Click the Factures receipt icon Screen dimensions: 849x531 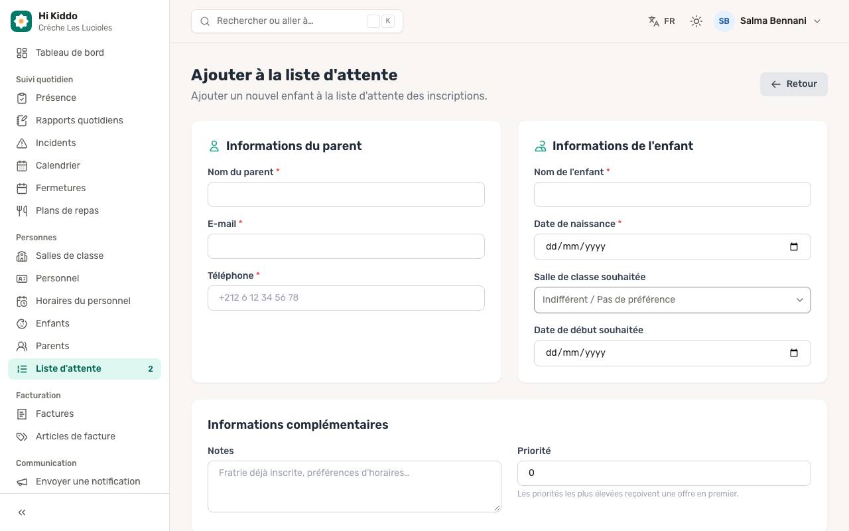[22, 414]
